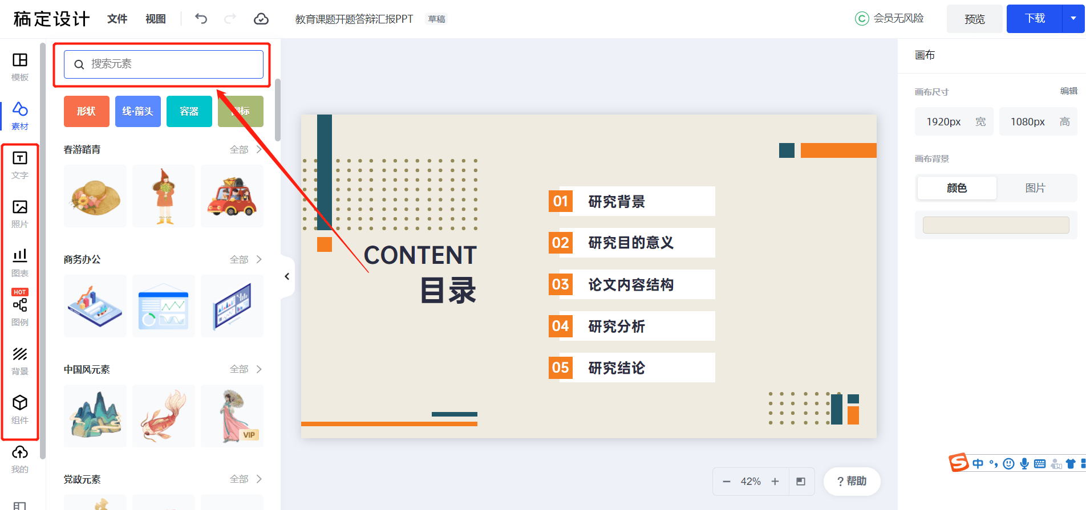Screen dimensions: 1086x510
Task: Click the redo arrow icon
Action: (230, 19)
